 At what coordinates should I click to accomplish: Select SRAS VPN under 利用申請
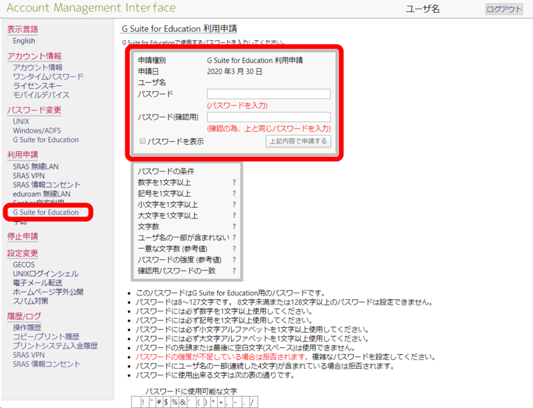(x=29, y=176)
